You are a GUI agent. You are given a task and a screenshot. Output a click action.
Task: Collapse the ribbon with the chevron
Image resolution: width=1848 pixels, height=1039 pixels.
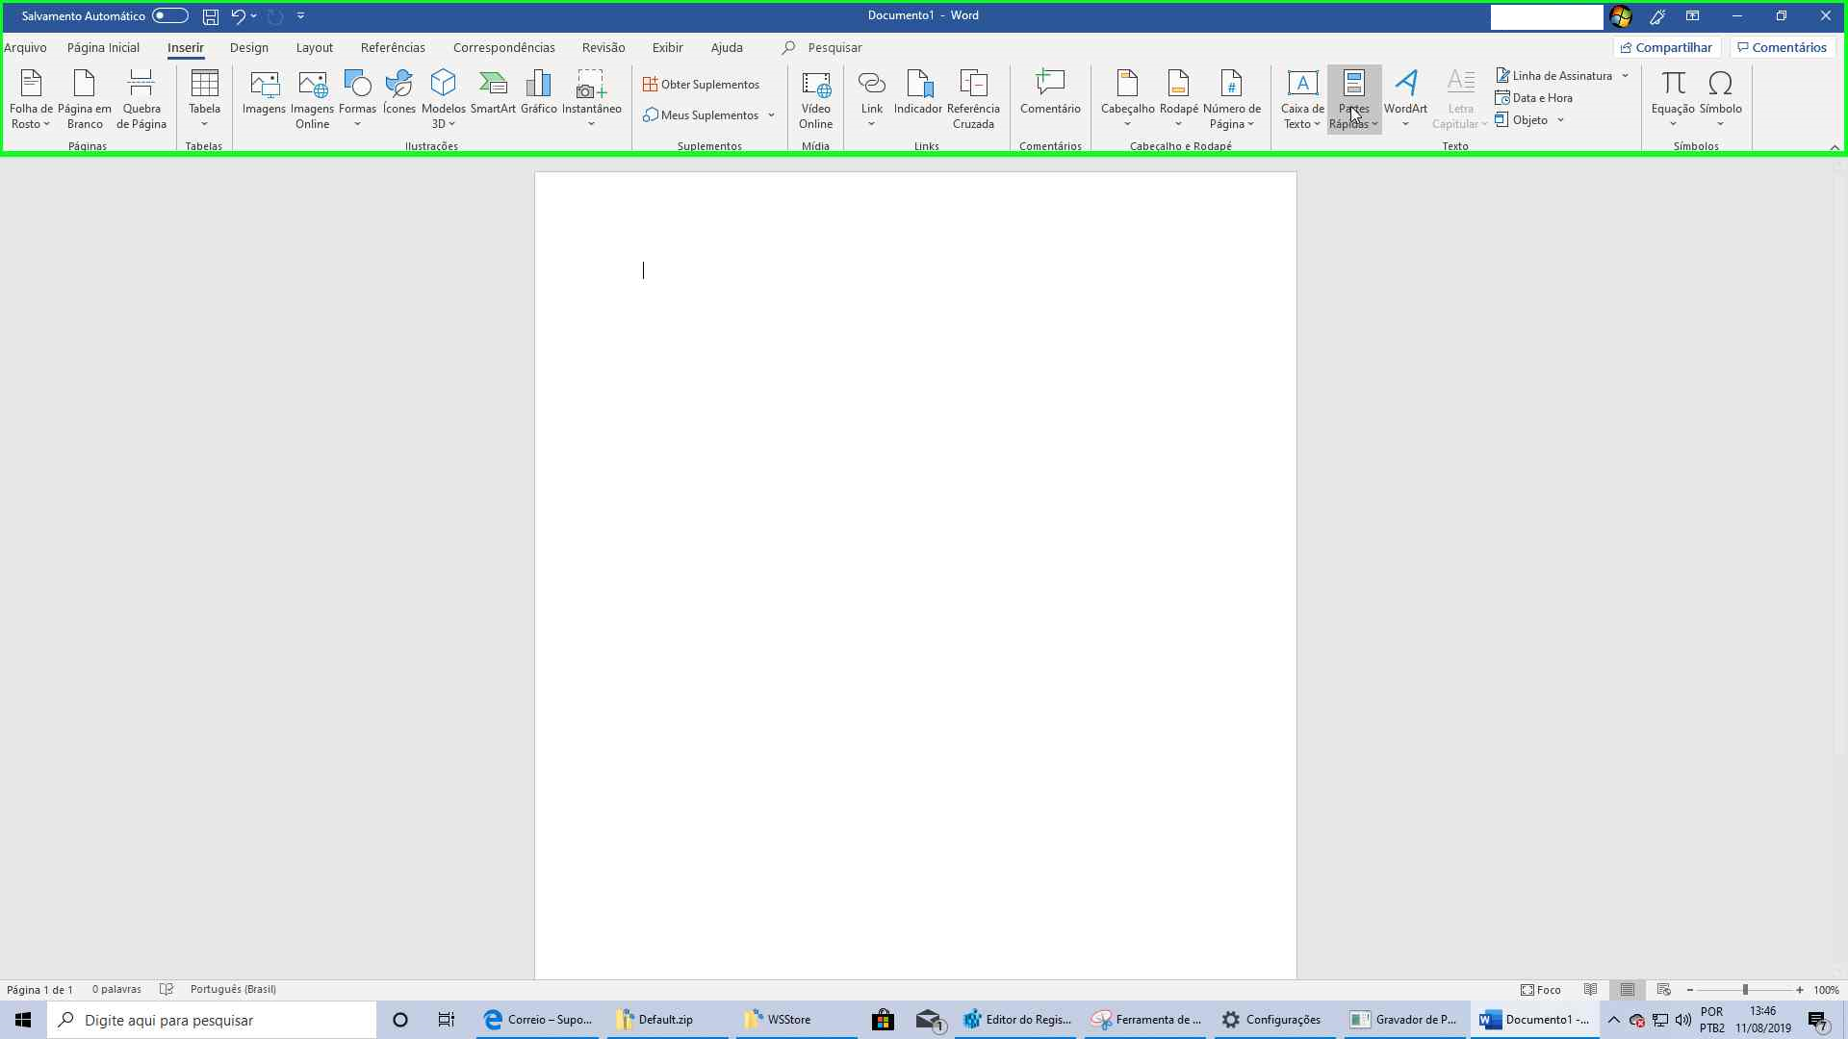[x=1835, y=147]
